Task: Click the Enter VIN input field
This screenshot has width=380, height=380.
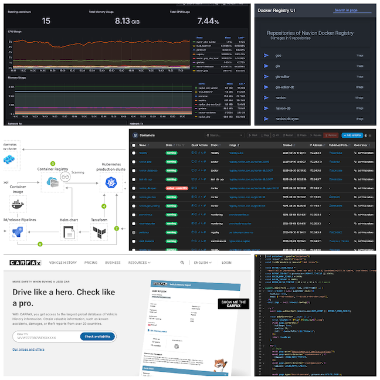Action: (x=46, y=337)
